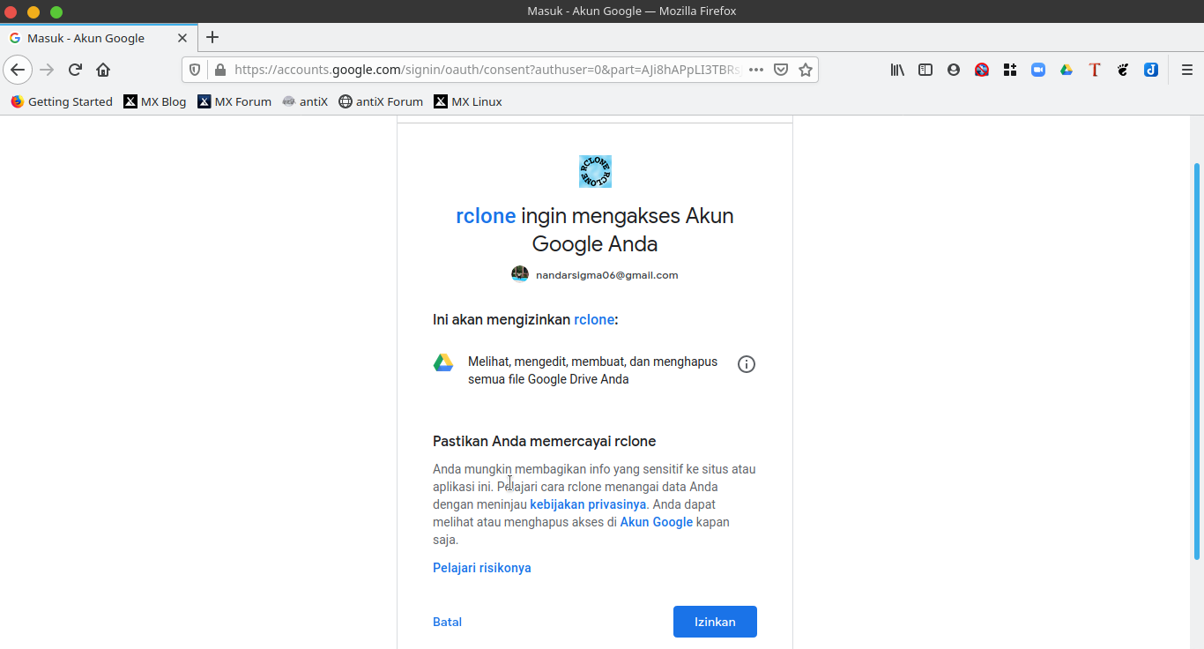Launch the Zoom extension icon
1204x649 pixels.
tap(1038, 70)
